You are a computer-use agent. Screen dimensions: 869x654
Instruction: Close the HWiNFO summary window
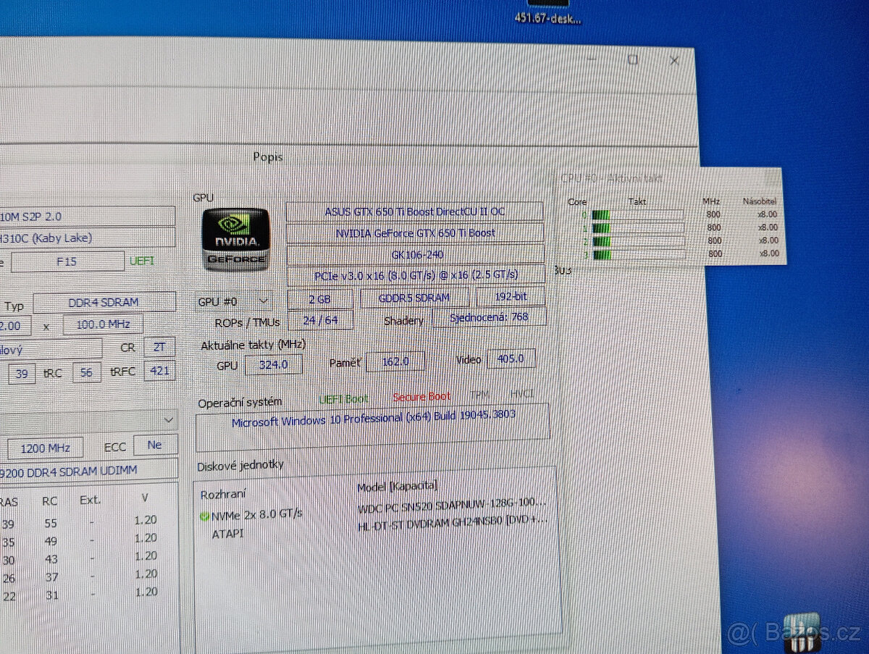674,61
